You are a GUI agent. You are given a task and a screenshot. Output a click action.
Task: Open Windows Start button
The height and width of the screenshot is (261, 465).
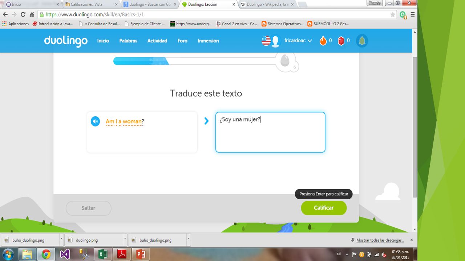point(8,254)
